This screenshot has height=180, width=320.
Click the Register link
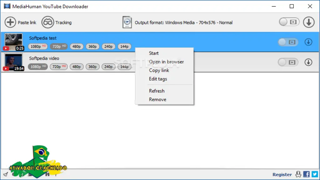282,174
